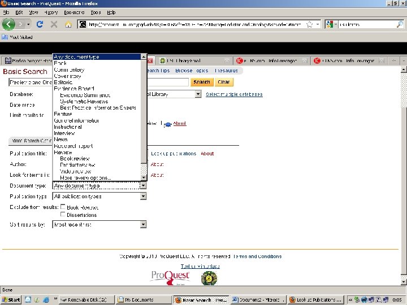
Task: Click the scholarly journals icon beside About
Action: click(168, 124)
